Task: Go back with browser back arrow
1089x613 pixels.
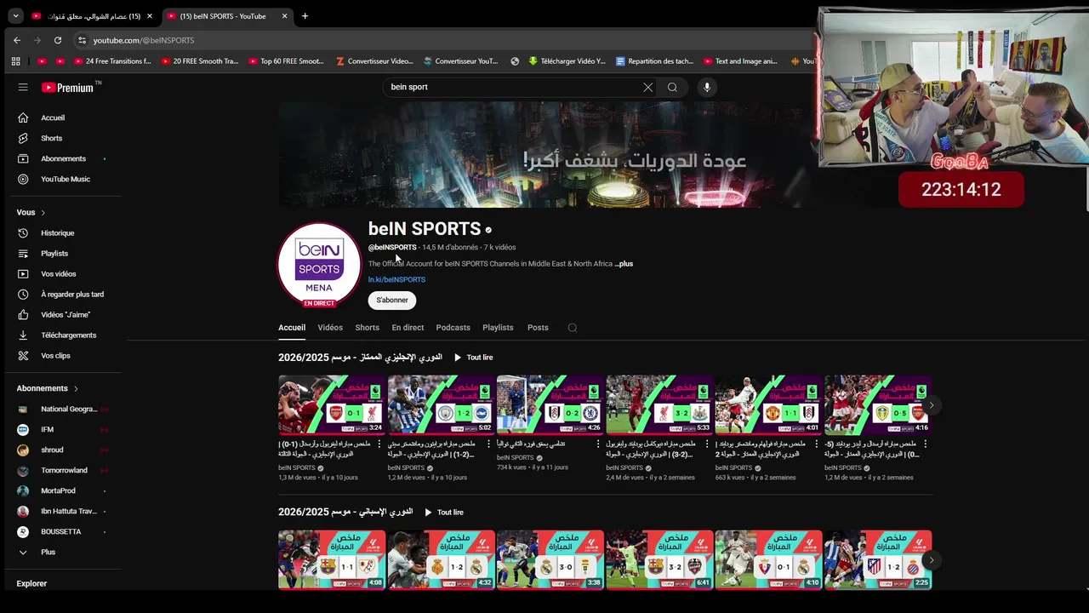Action: coord(16,40)
